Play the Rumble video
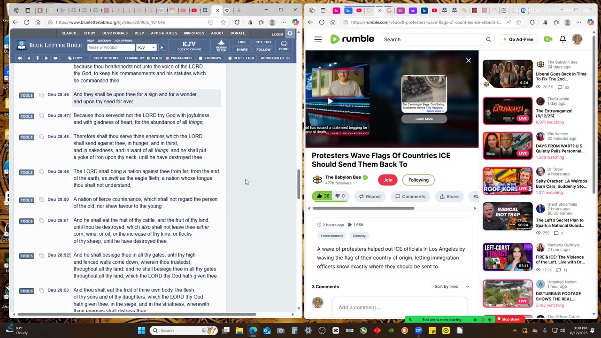Image resolution: width=601 pixels, height=338 pixels. coord(330,101)
